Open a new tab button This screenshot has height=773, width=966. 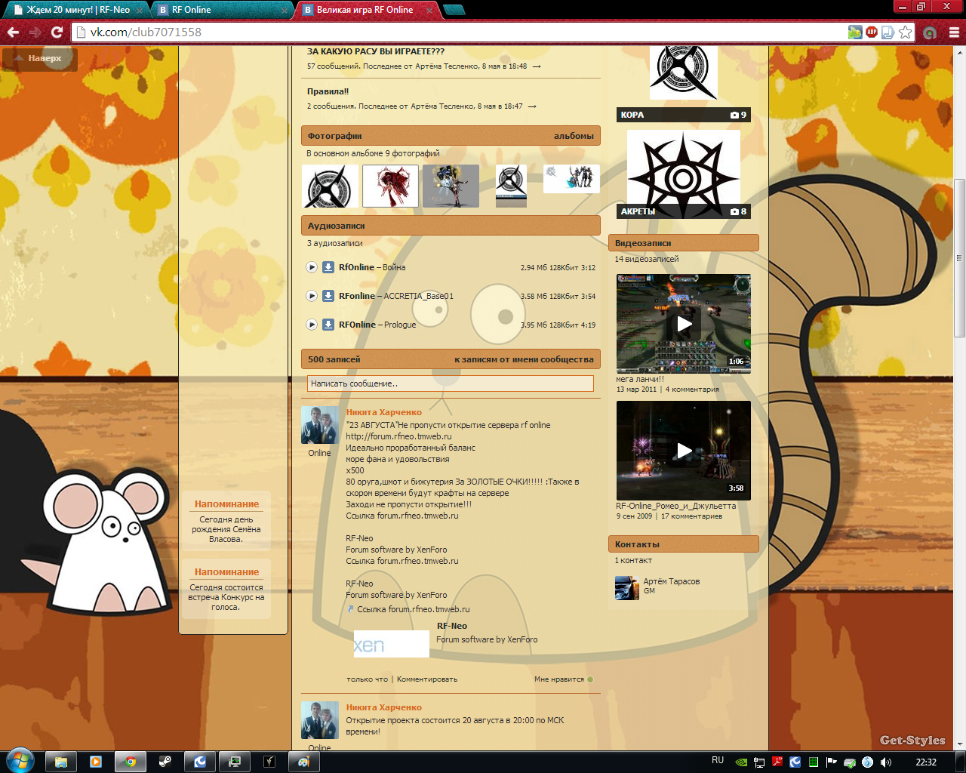454,10
